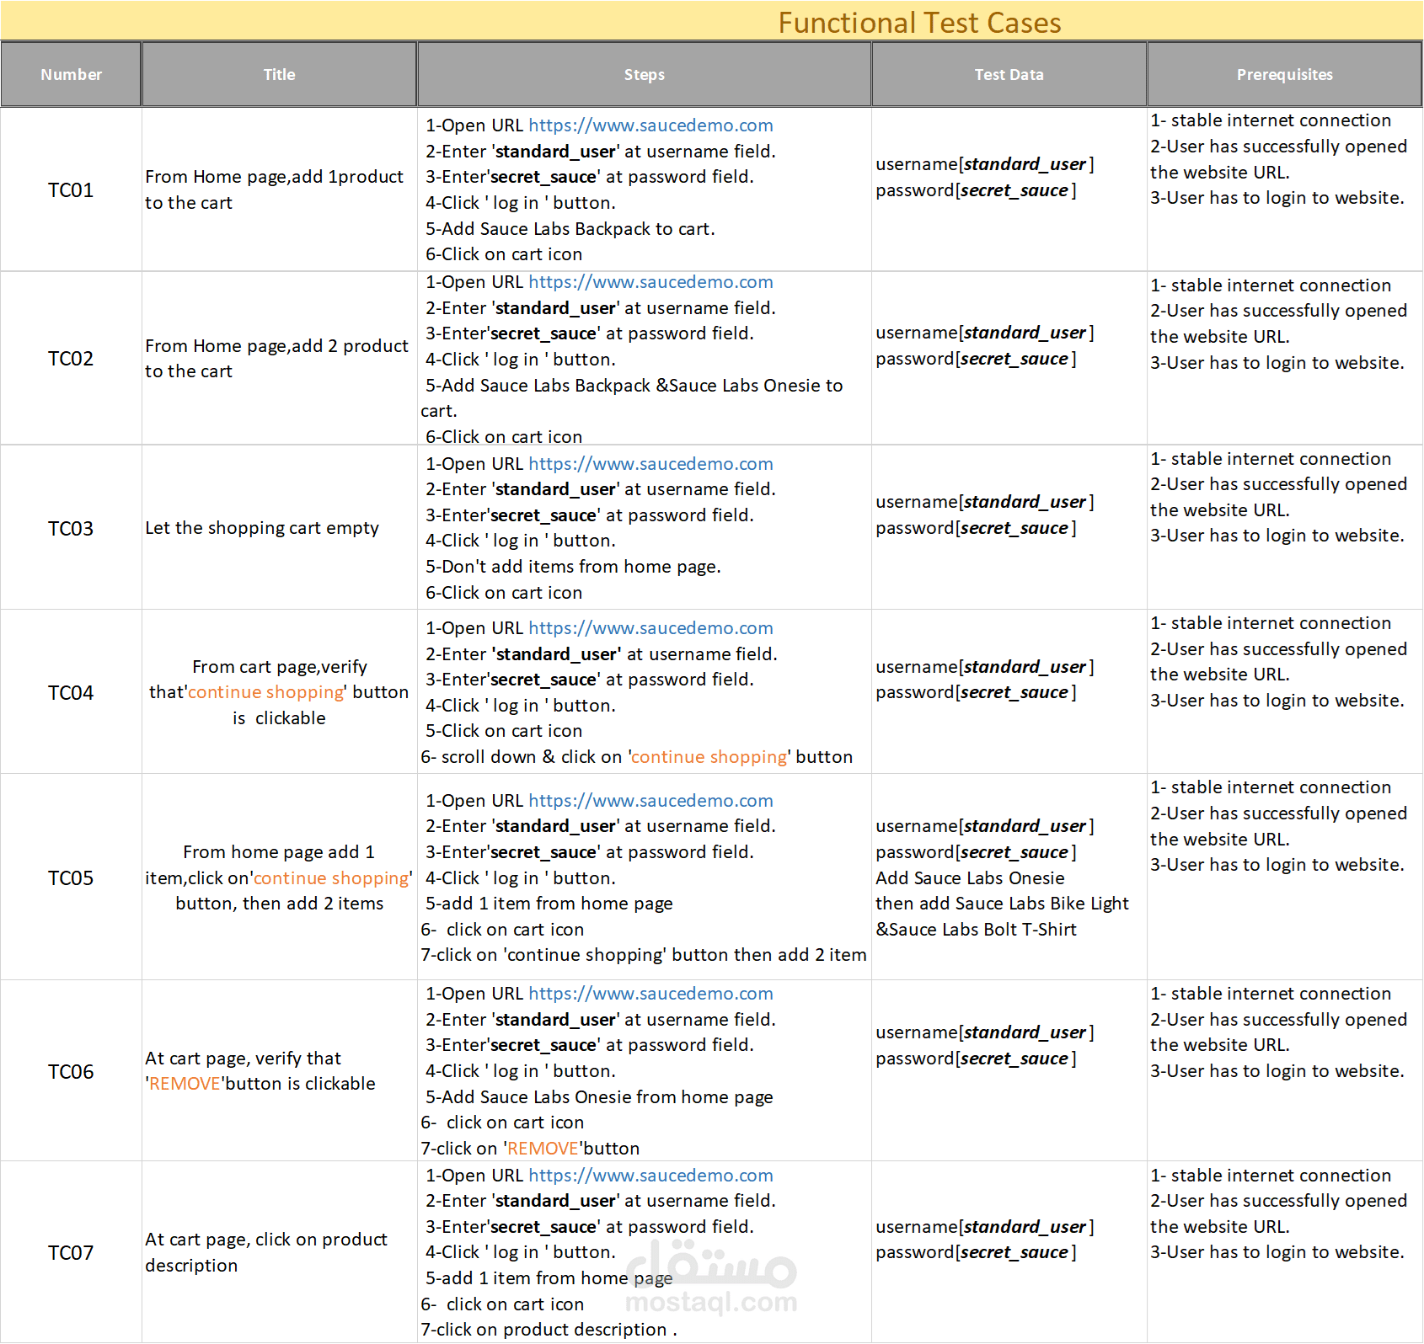Select the TC05 number cell
The height and width of the screenshot is (1344, 1424).
click(x=71, y=878)
